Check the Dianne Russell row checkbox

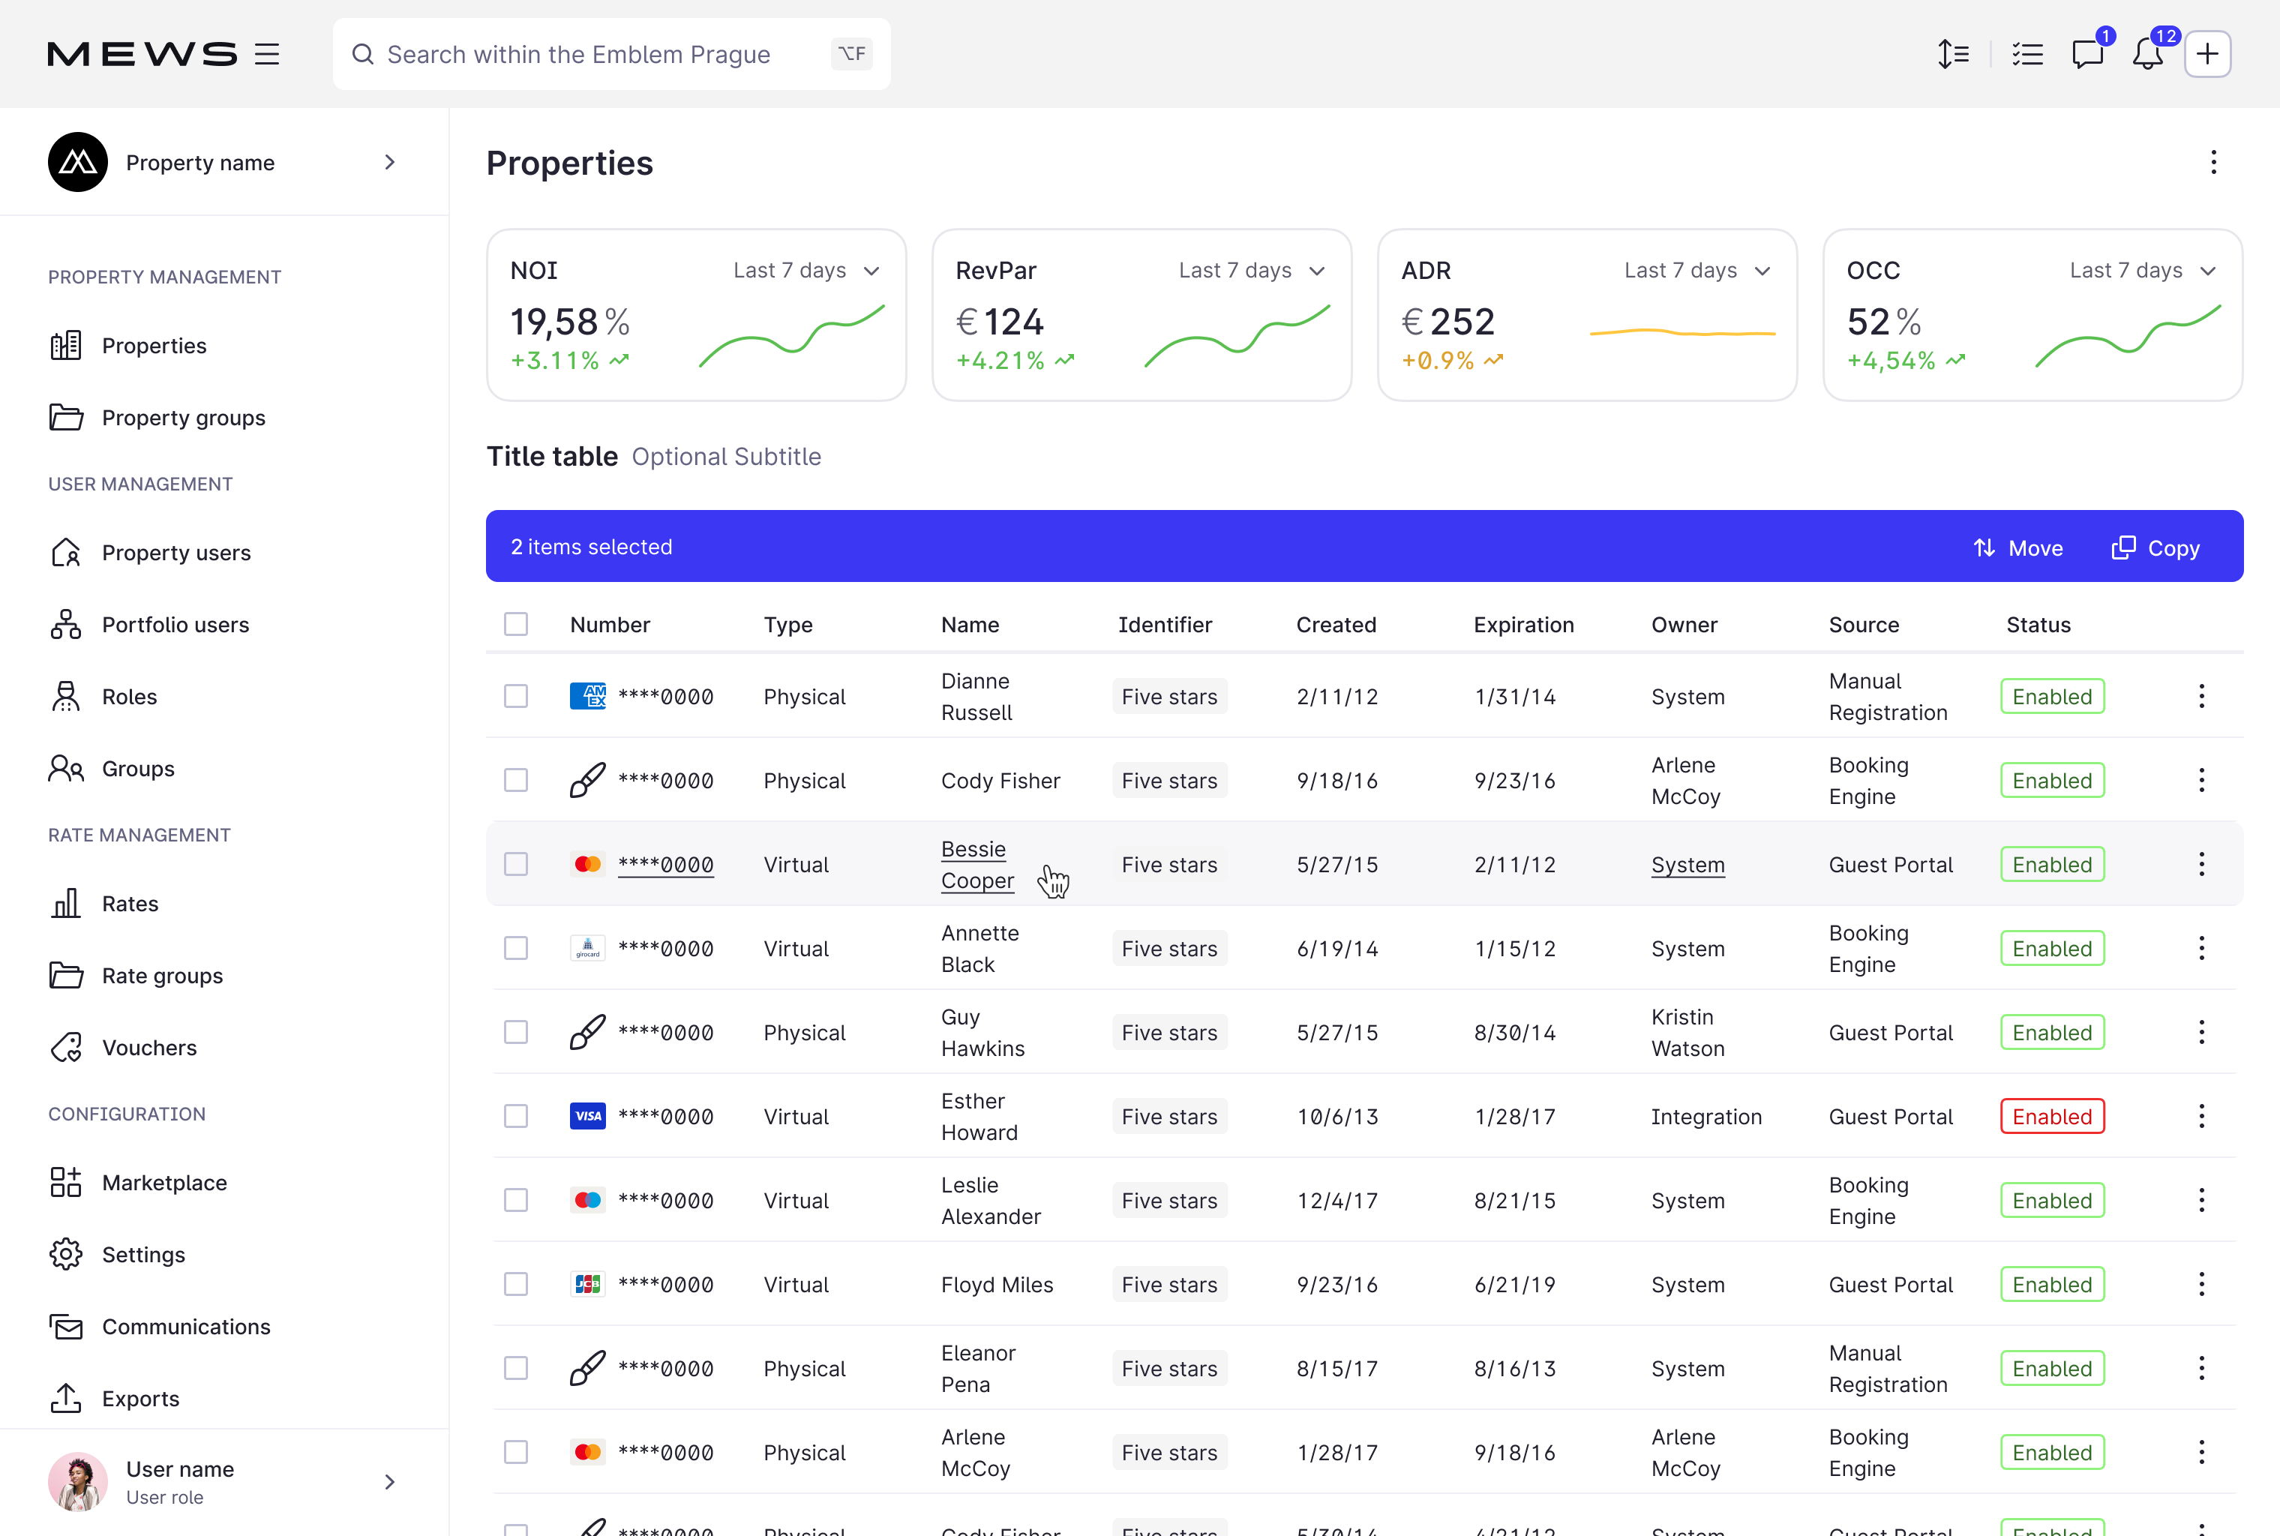tap(516, 697)
